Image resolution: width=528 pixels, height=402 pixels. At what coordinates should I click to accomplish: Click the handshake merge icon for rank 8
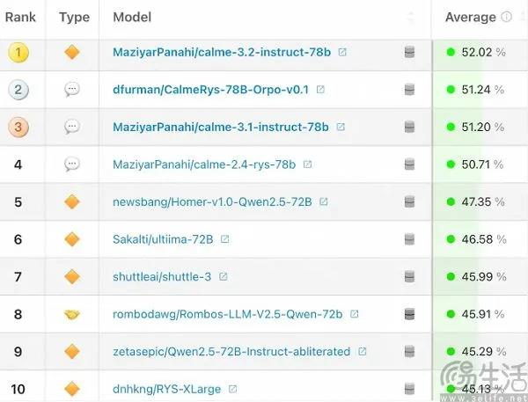point(72,314)
